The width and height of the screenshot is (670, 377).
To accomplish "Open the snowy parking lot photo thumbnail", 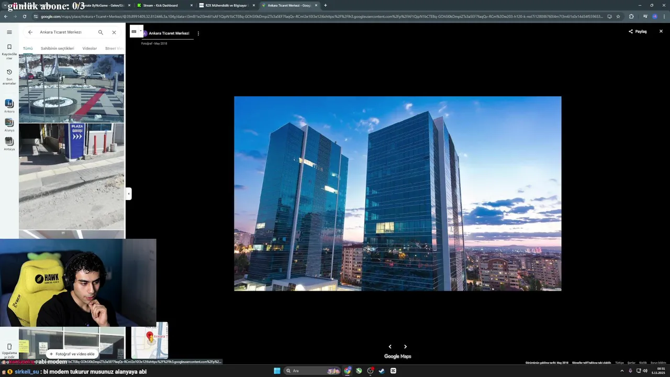I will click(x=71, y=88).
